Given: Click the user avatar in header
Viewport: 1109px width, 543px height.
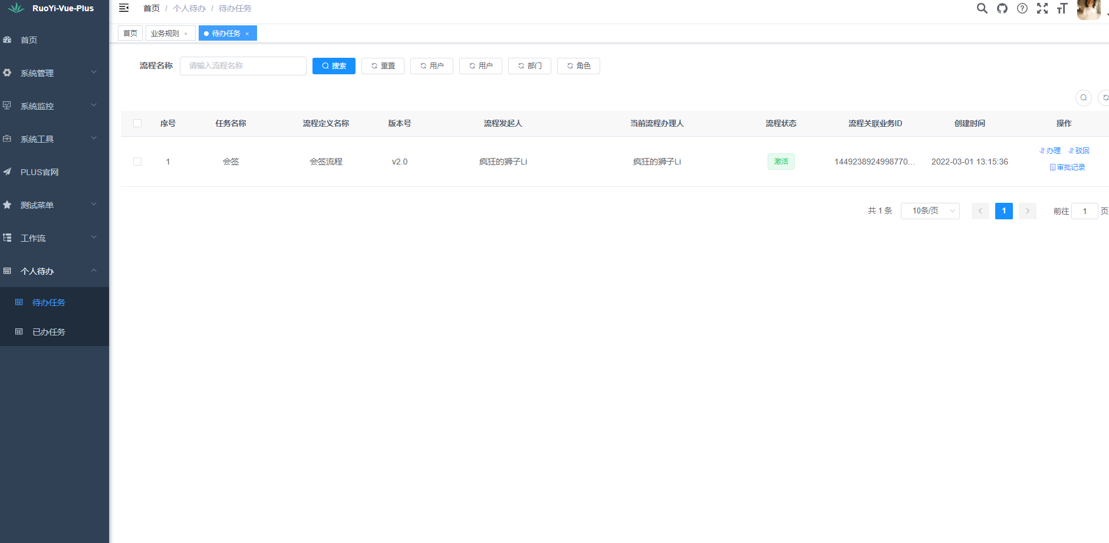Looking at the screenshot, I should click(x=1088, y=9).
